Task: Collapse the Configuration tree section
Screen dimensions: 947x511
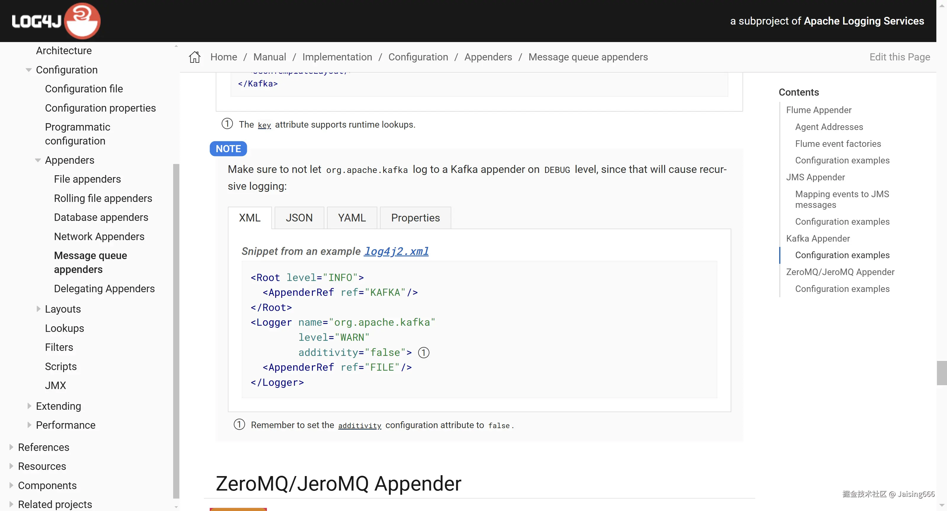Action: coord(29,70)
